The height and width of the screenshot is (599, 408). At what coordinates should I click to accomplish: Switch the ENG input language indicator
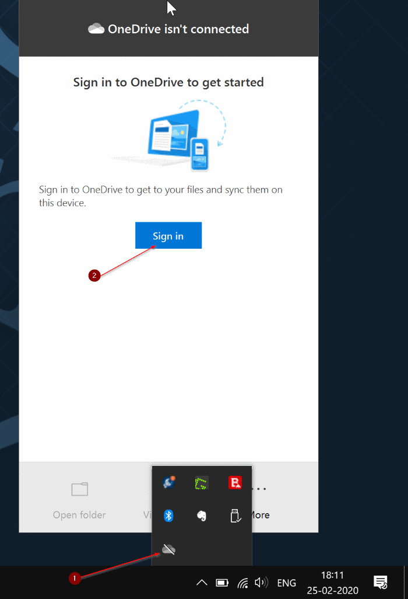[x=286, y=583]
